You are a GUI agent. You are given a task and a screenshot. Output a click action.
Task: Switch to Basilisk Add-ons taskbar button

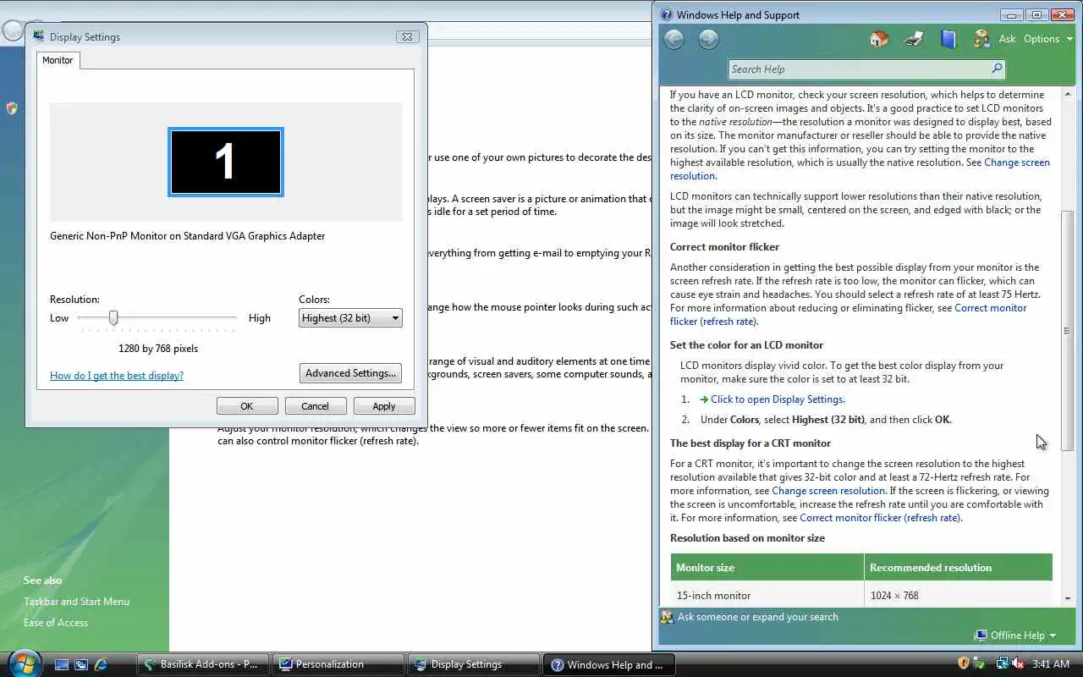203,664
